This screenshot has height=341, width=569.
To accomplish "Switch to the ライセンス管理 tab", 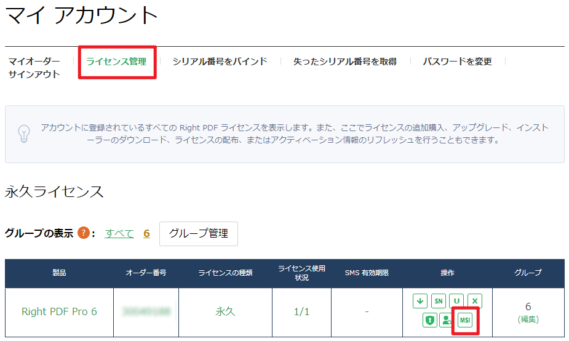I will (116, 62).
